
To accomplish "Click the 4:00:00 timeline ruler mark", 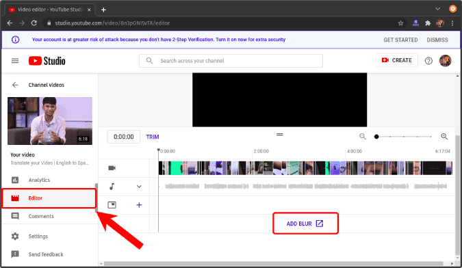I will [x=354, y=151].
